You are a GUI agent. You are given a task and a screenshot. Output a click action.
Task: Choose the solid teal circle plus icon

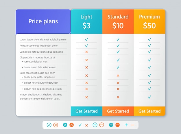(x=111, y=125)
